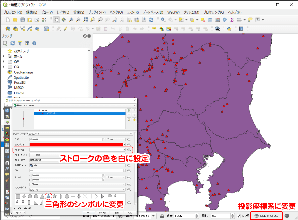Create a new project with the blank page icon
298x220 pixels.
click(8, 20)
